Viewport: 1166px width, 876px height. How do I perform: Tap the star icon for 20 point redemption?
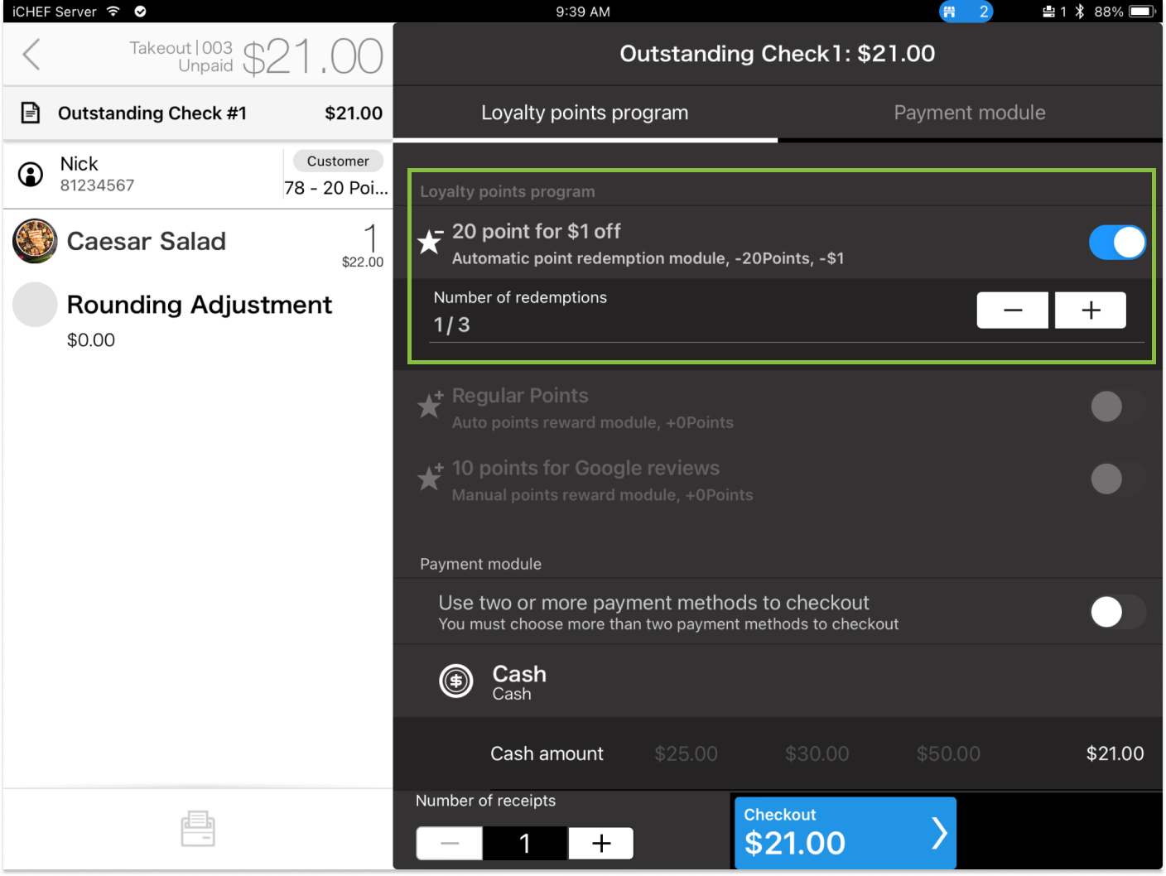(x=431, y=242)
